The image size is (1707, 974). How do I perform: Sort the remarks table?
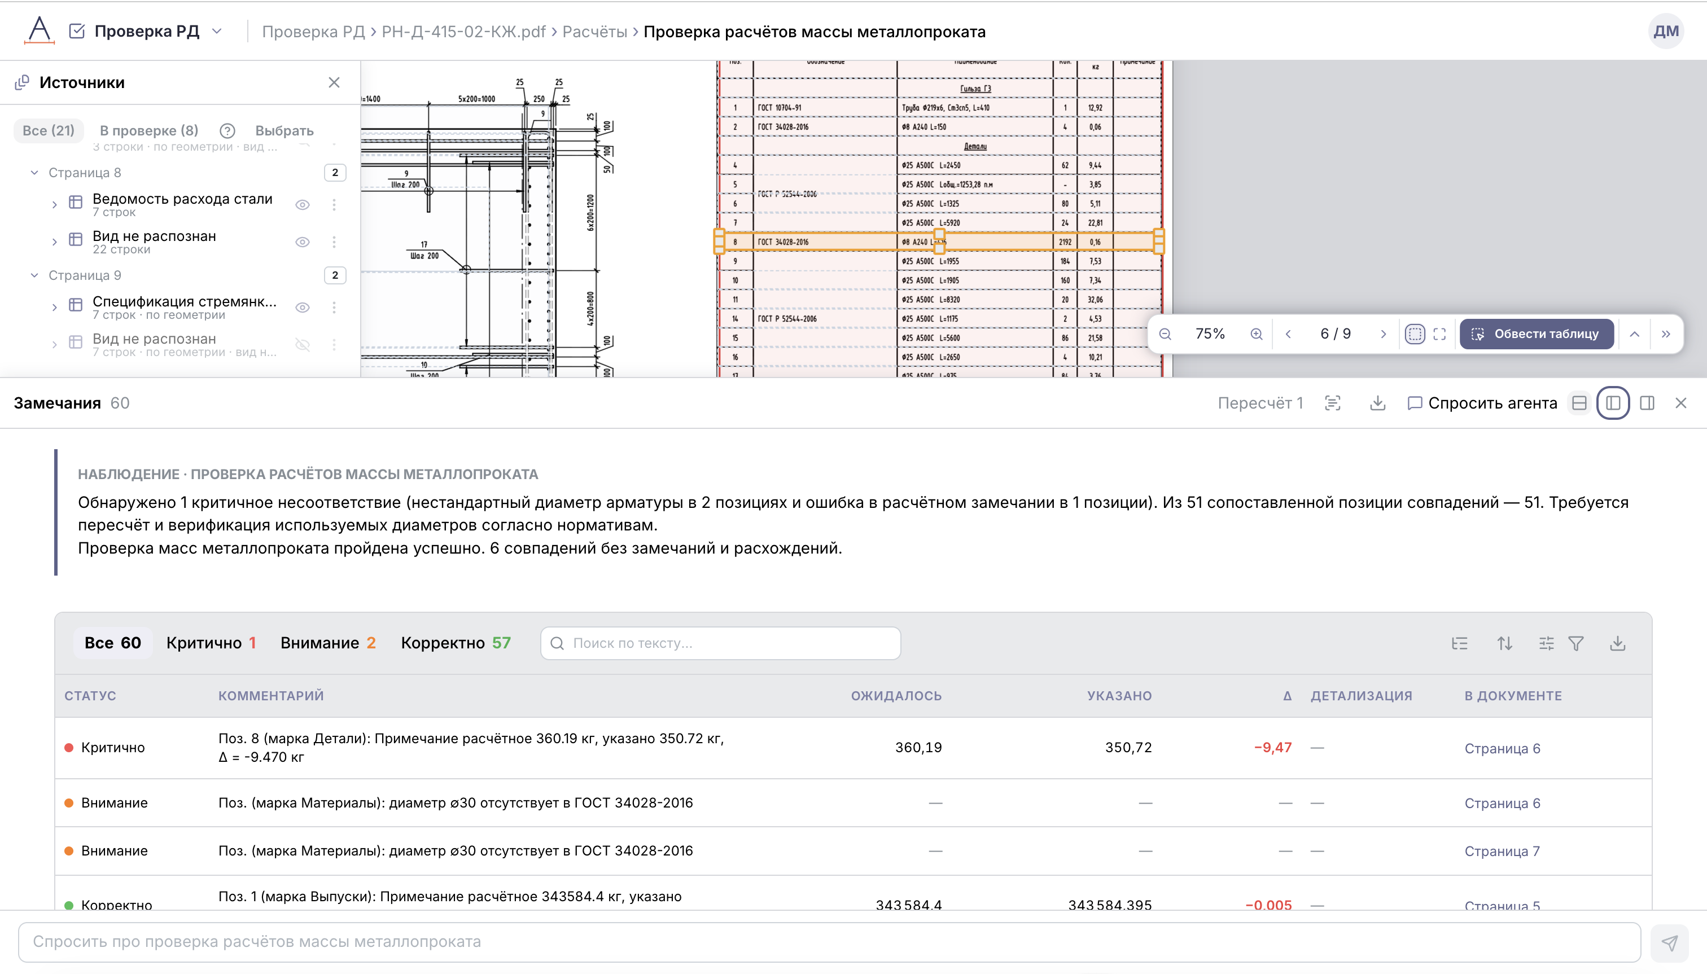coord(1504,643)
